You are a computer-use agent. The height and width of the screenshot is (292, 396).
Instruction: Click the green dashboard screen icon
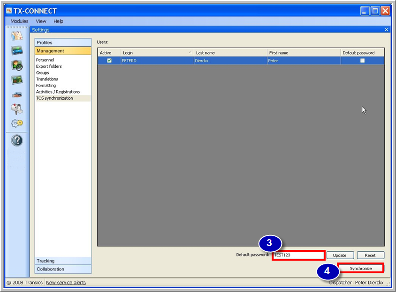tap(17, 80)
